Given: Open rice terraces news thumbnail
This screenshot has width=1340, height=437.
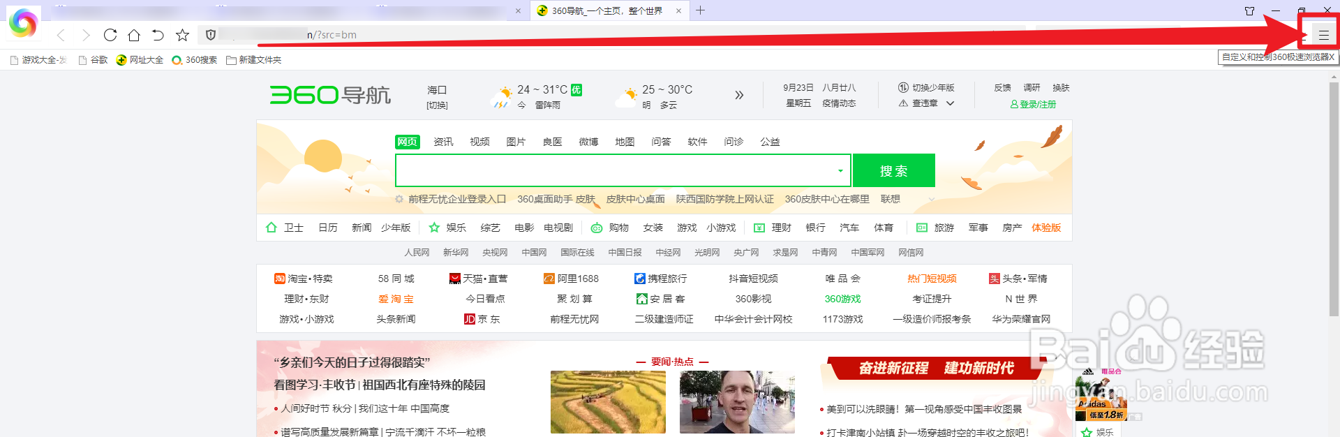Looking at the screenshot, I should (x=608, y=402).
